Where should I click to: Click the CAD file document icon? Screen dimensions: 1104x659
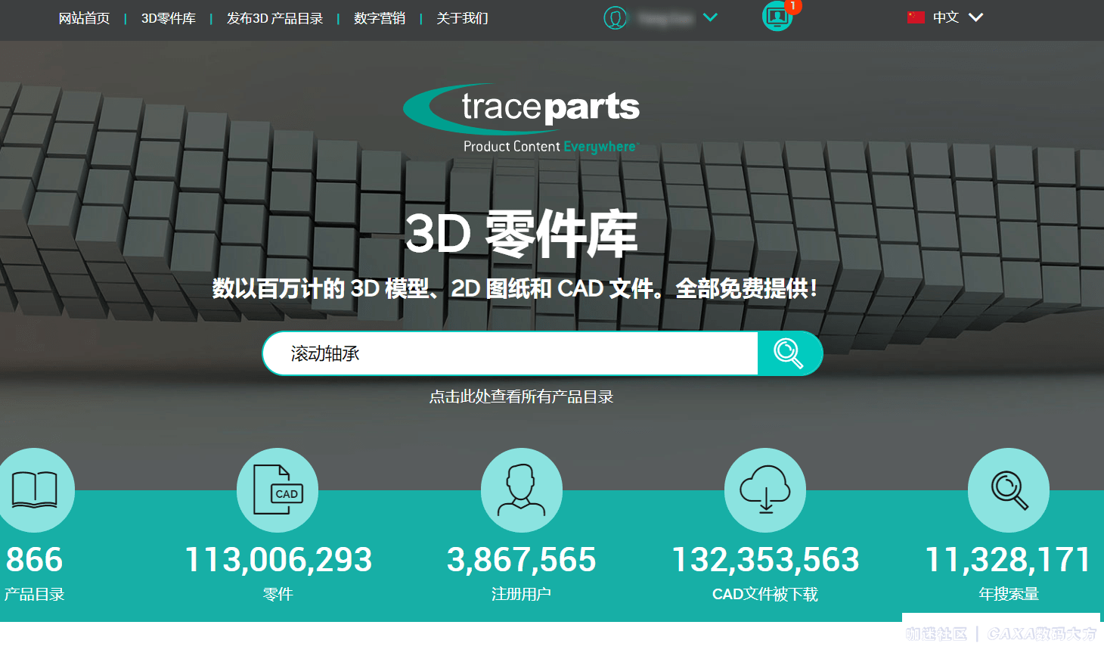tap(278, 490)
